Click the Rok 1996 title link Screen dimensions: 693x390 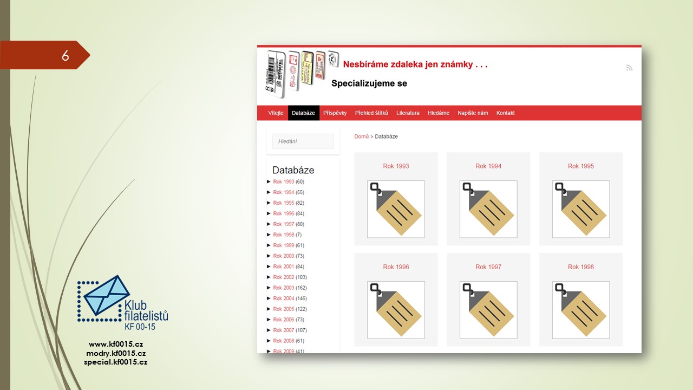coord(396,267)
